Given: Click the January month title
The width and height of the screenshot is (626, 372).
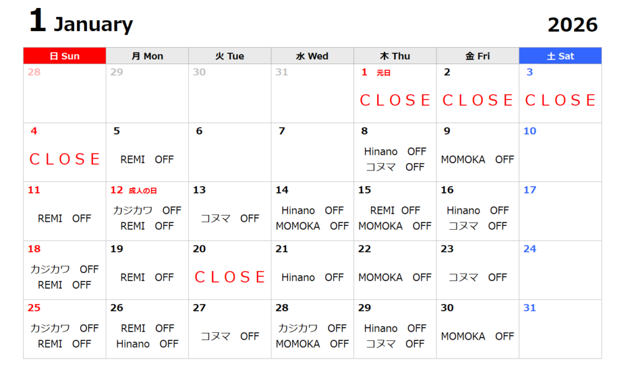Looking at the screenshot, I should 93,25.
